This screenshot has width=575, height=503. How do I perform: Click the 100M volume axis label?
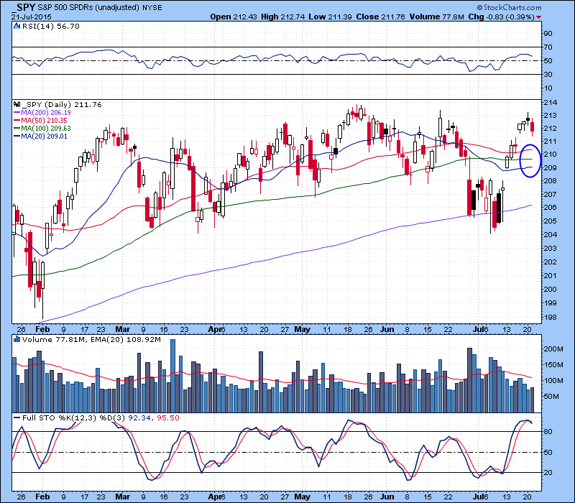coord(553,381)
